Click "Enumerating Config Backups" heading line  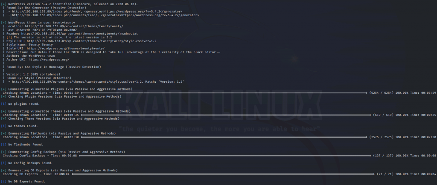[x=63, y=152]
